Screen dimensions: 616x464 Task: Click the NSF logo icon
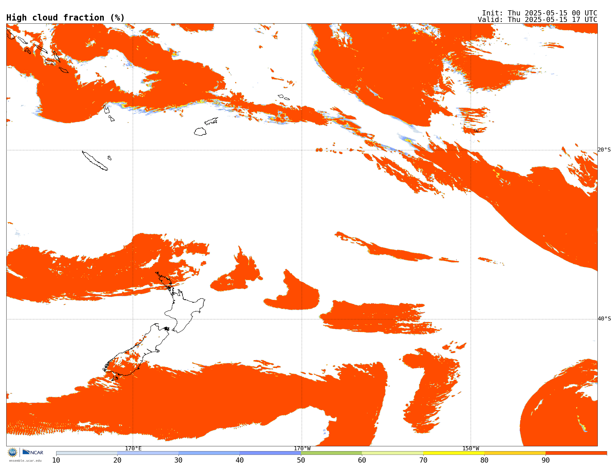[13, 452]
